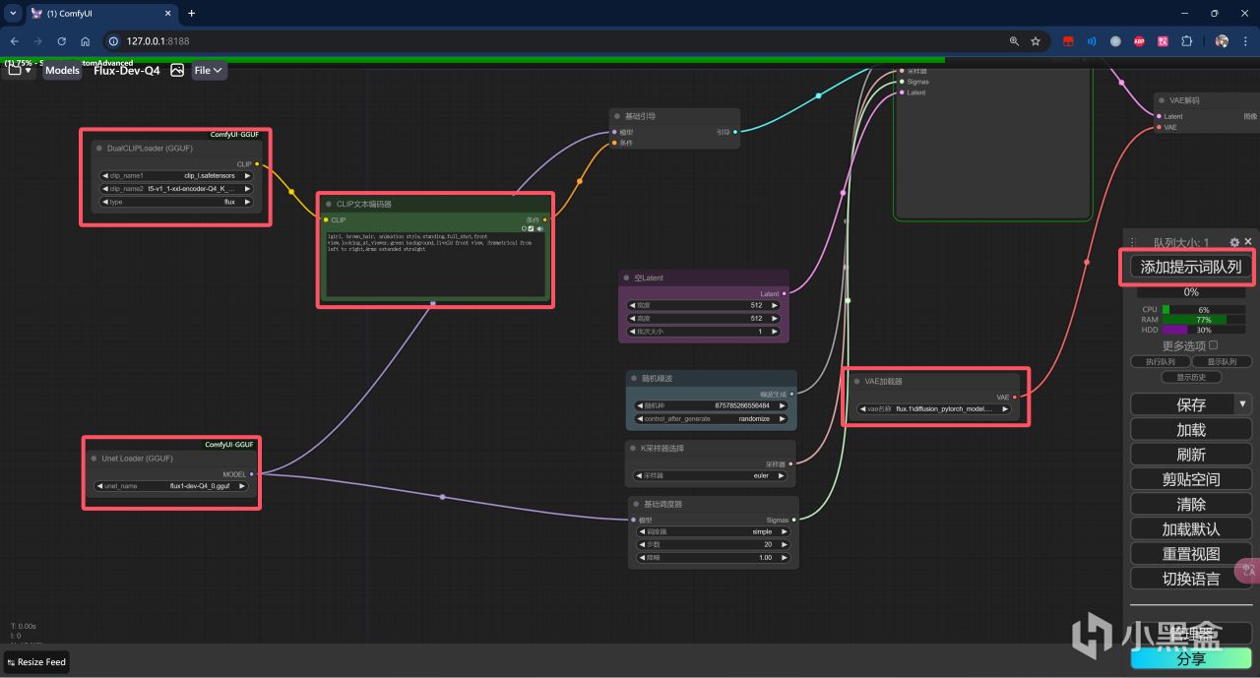Open the pink translate extension
Viewport: 1260px width, 678px height.
1163,41
